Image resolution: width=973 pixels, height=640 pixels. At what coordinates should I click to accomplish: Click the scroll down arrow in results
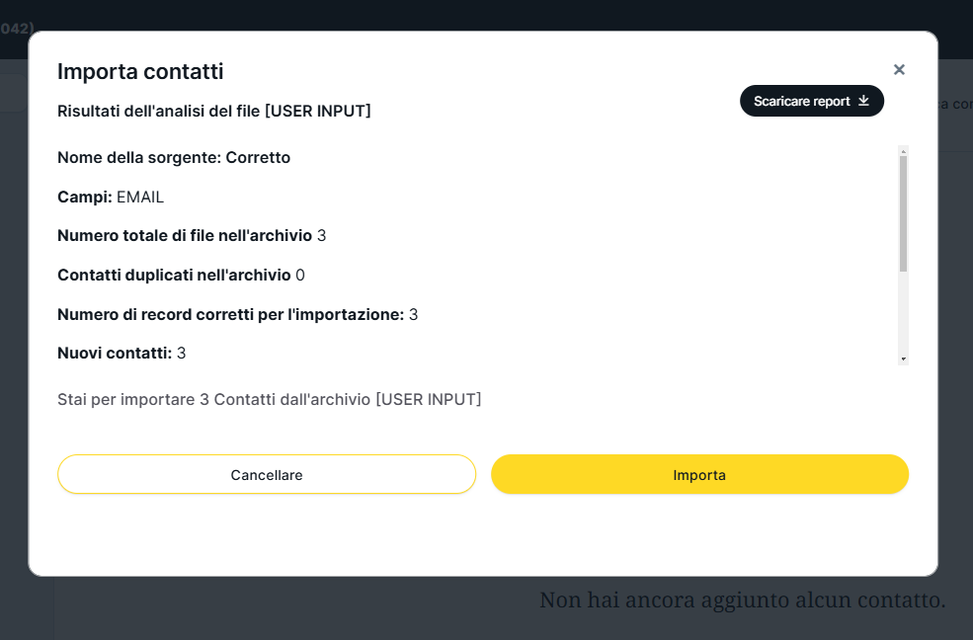(x=903, y=359)
